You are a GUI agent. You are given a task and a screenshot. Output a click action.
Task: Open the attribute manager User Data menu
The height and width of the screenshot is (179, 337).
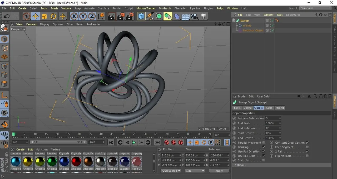[263, 96]
